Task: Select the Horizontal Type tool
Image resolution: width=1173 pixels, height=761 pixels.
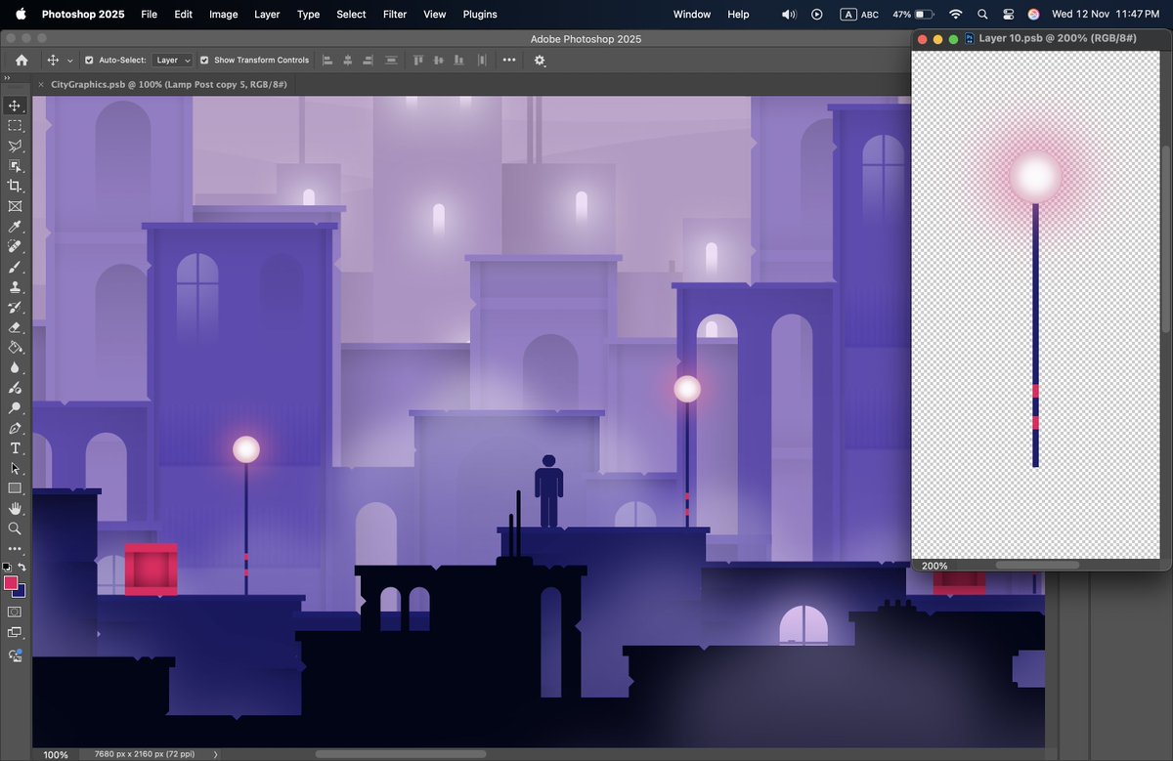Action: pos(15,448)
